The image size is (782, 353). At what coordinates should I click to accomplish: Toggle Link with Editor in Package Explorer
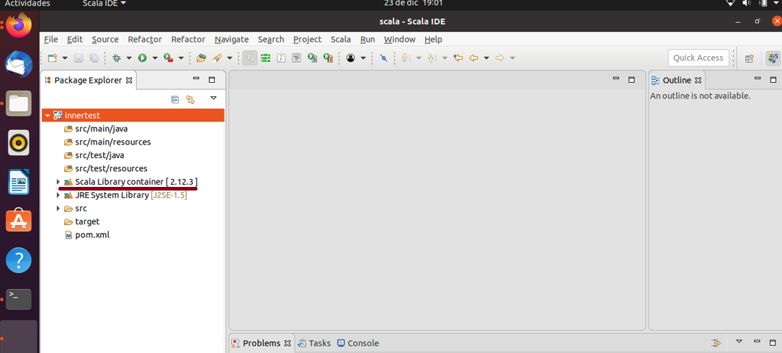[190, 99]
